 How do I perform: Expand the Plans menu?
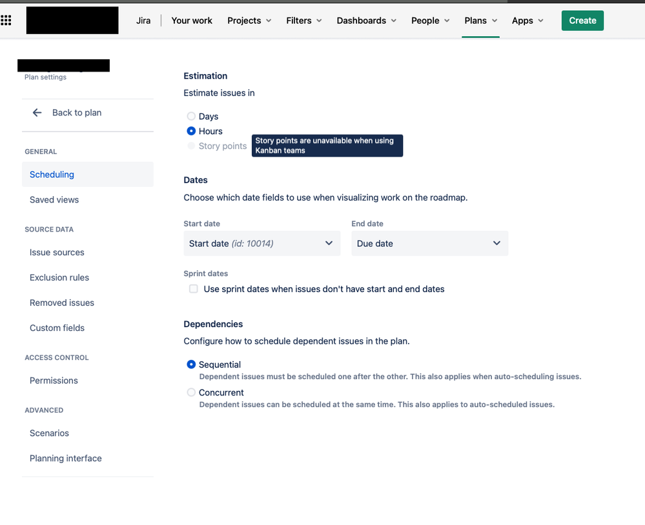[x=481, y=21]
